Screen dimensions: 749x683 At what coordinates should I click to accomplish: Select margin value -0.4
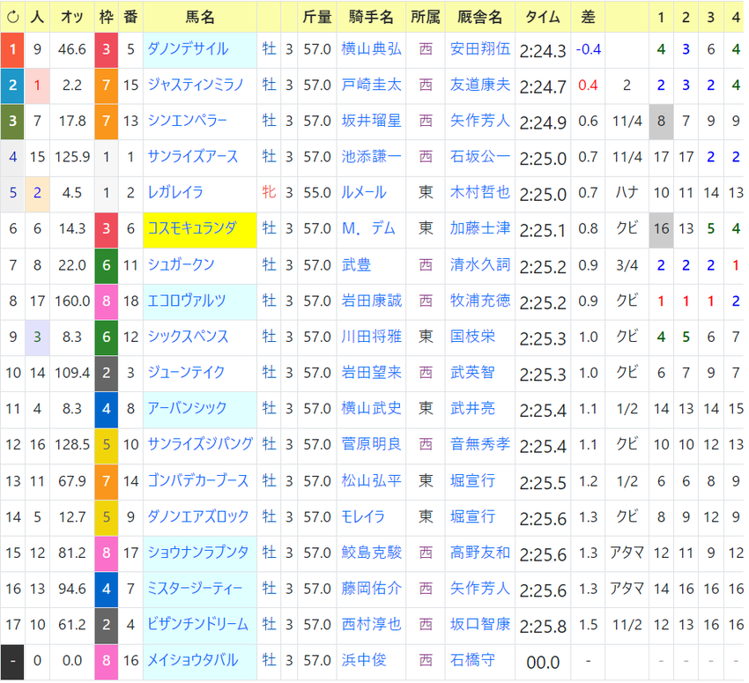pyautogui.click(x=589, y=49)
